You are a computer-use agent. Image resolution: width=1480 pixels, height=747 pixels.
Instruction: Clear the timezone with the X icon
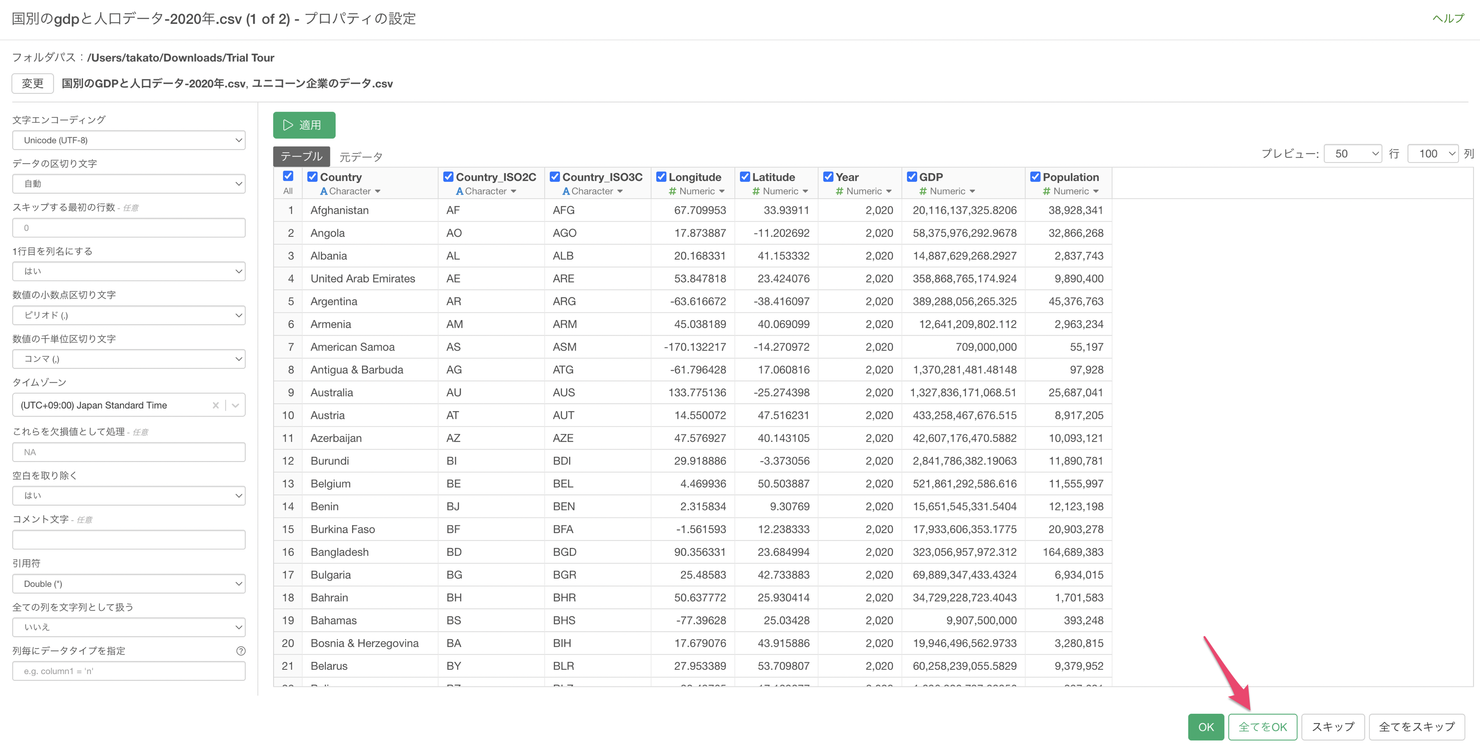click(x=216, y=405)
